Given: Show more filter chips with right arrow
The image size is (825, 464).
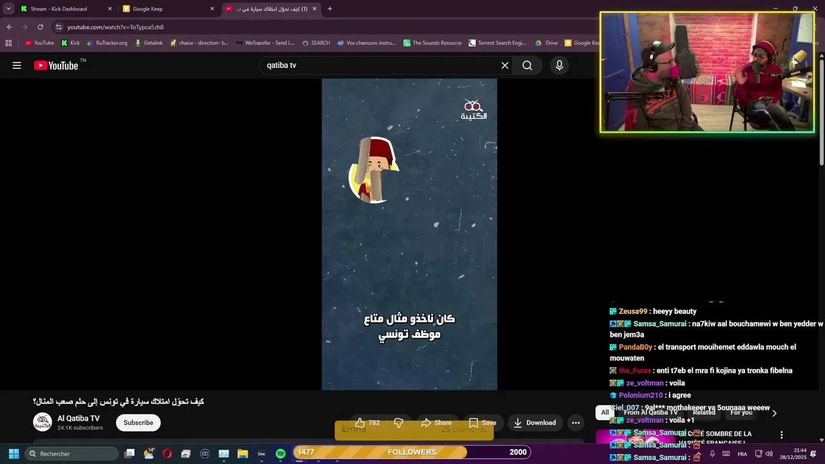Looking at the screenshot, I should (x=774, y=413).
